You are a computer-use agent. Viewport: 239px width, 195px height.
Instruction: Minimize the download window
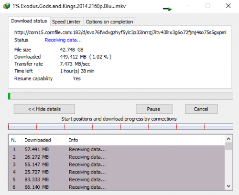(188, 6)
